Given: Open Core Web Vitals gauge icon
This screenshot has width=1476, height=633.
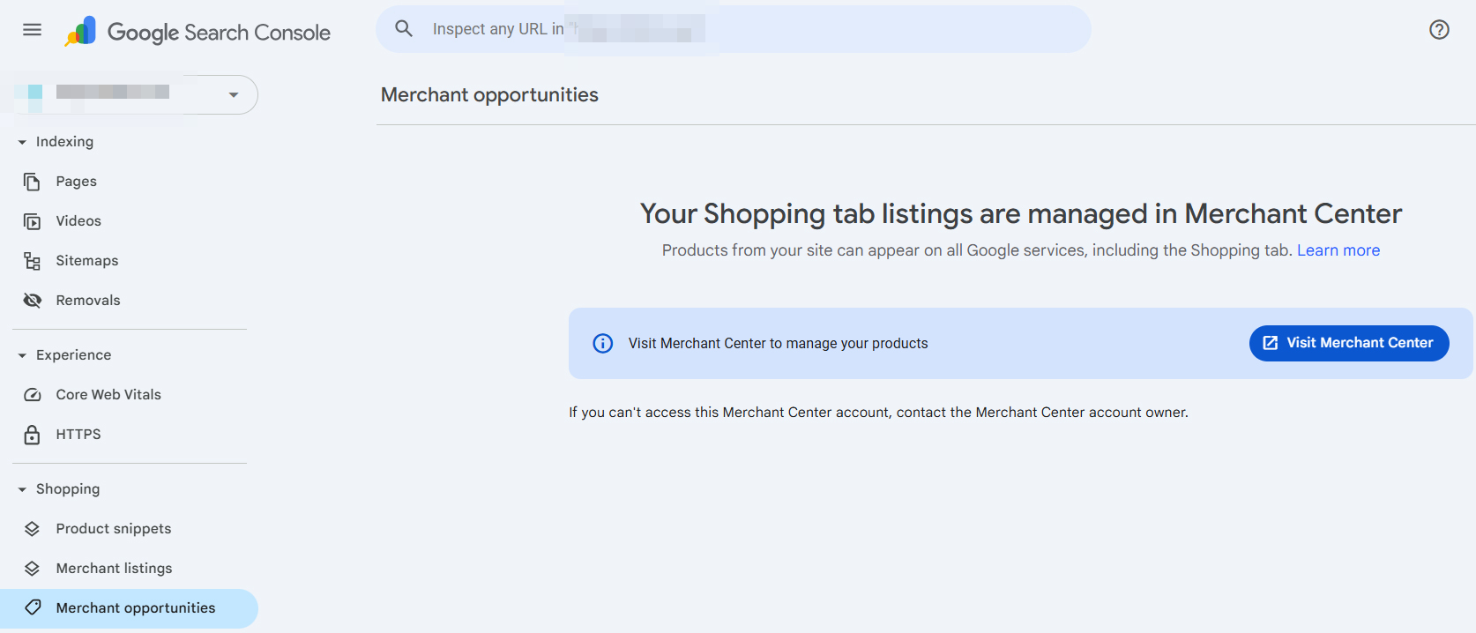Looking at the screenshot, I should [x=32, y=394].
